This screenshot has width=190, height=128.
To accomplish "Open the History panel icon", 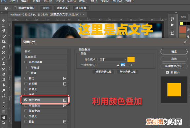I will [x=172, y=19].
